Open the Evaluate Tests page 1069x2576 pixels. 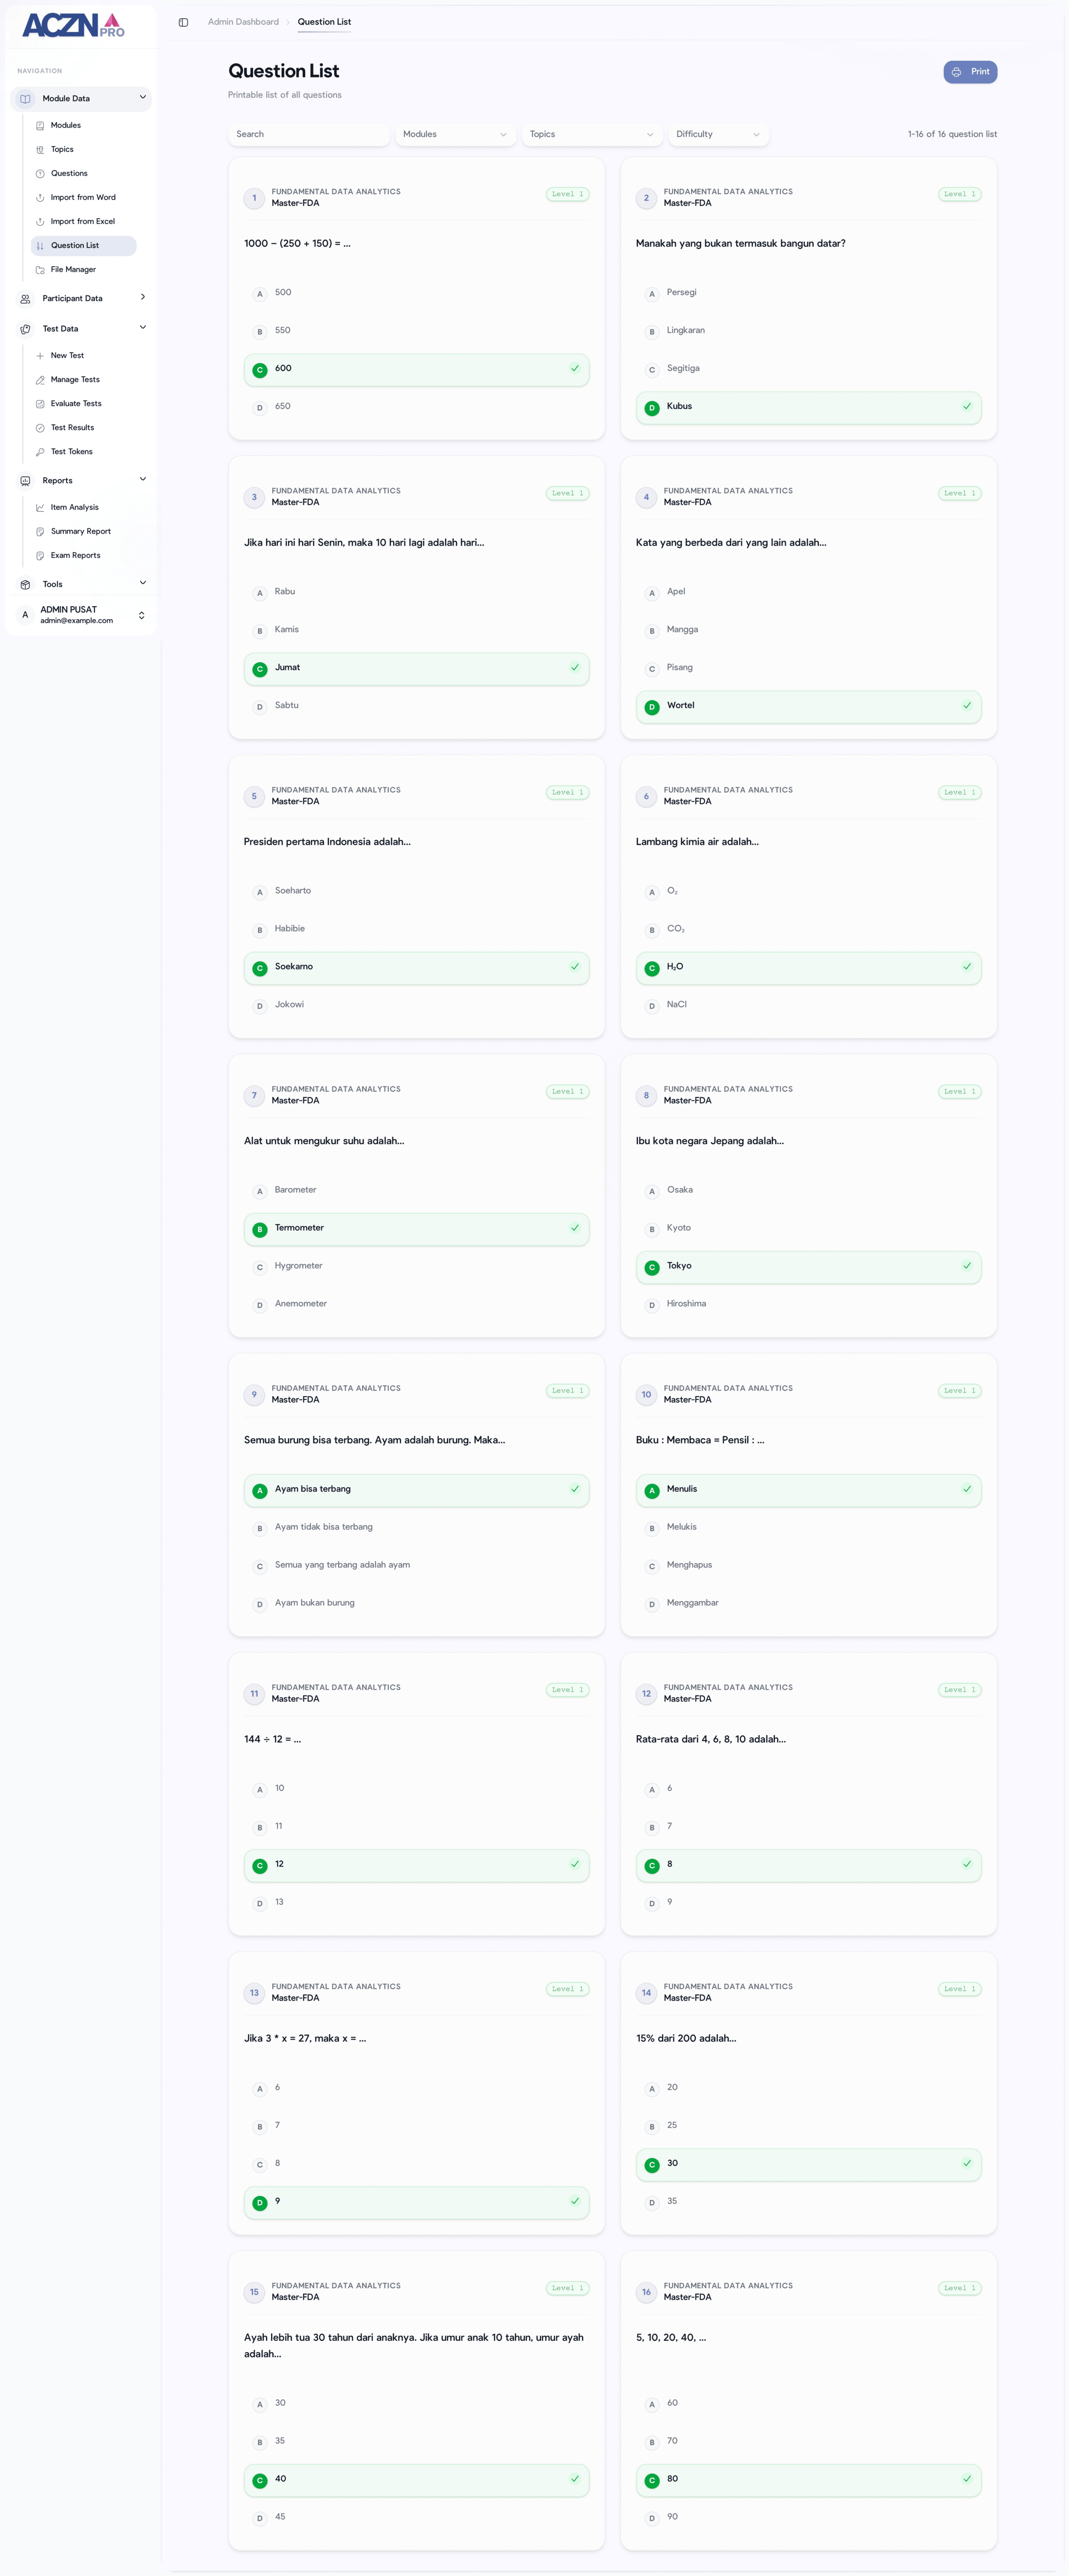click(76, 403)
